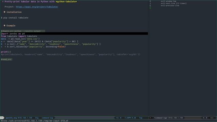Click the 'Top' buffer position indicator
This screenshot has width=217, height=122.
tap(141, 118)
